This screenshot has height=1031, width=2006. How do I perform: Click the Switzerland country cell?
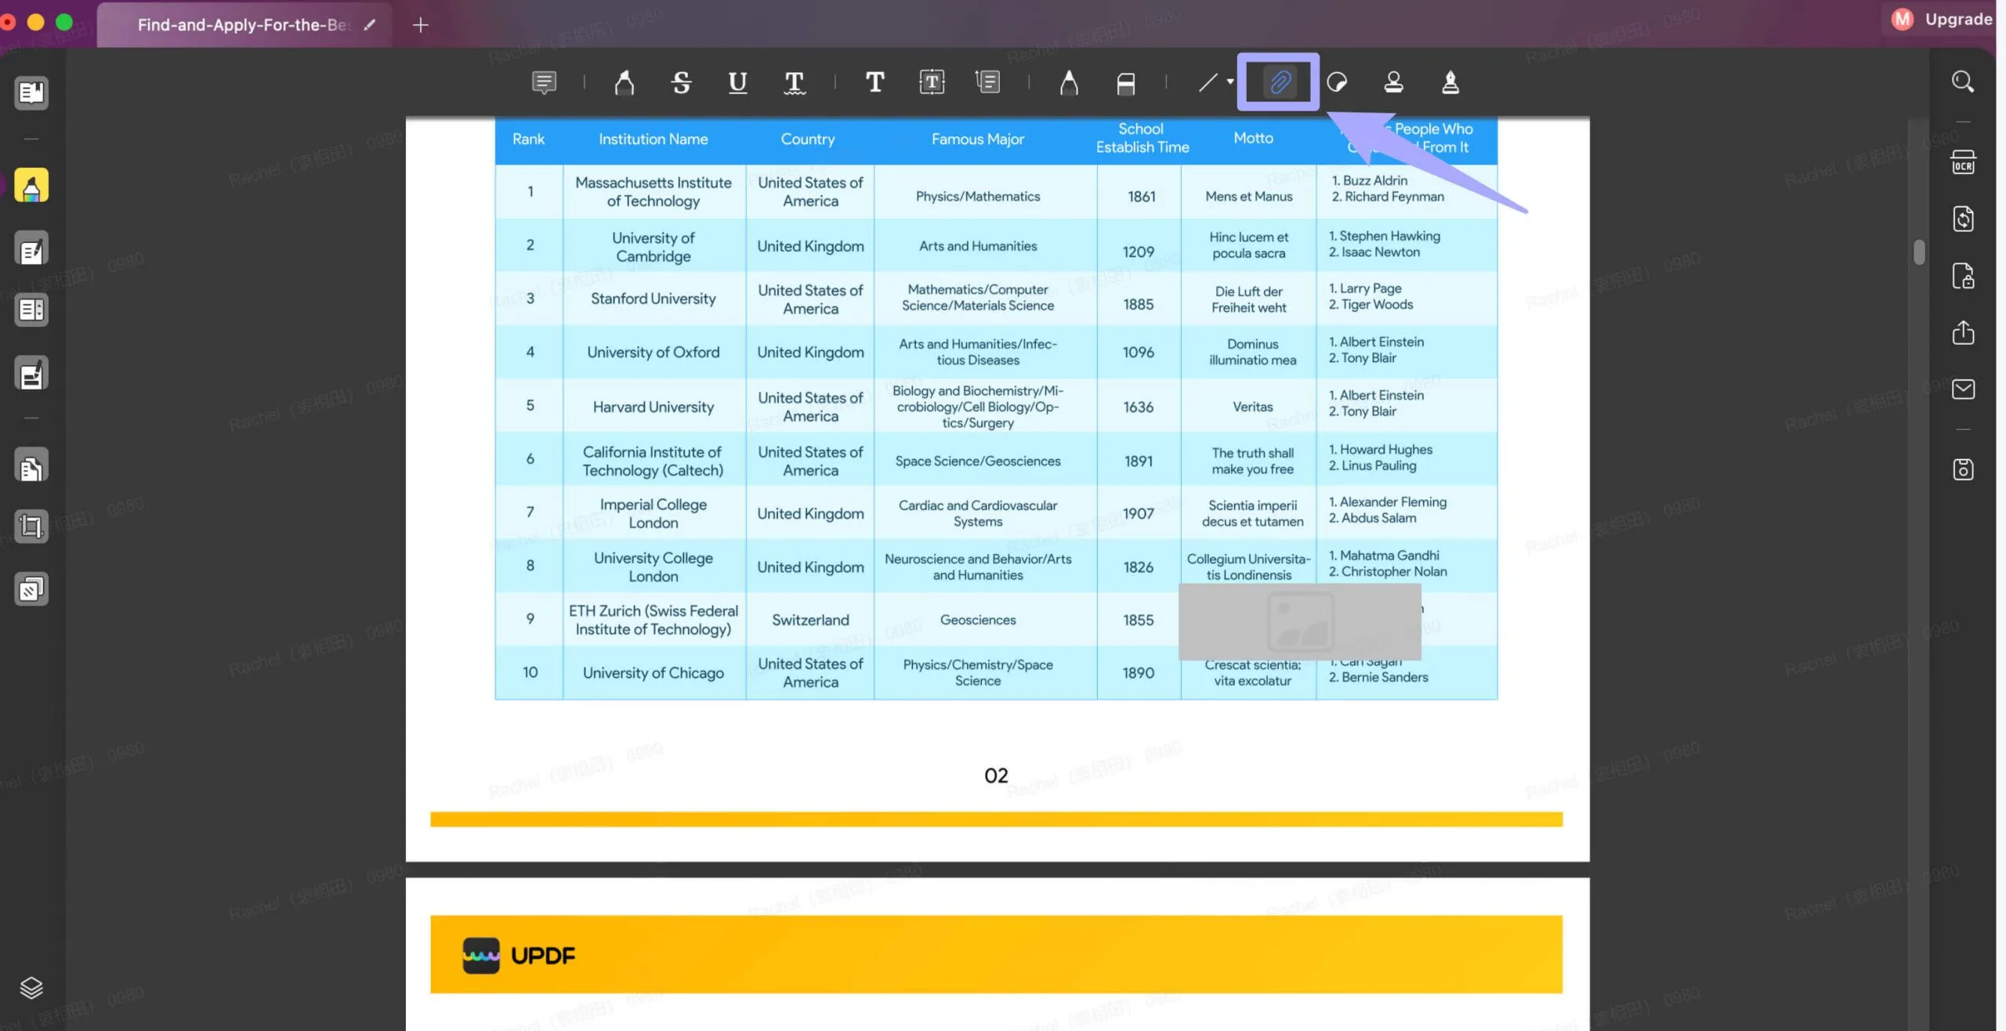pos(810,620)
